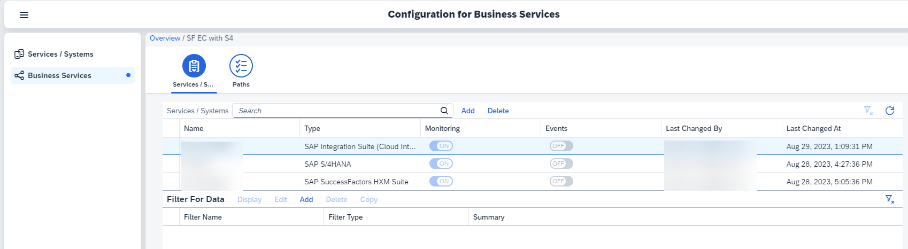Click the Name column header

[x=240, y=128]
